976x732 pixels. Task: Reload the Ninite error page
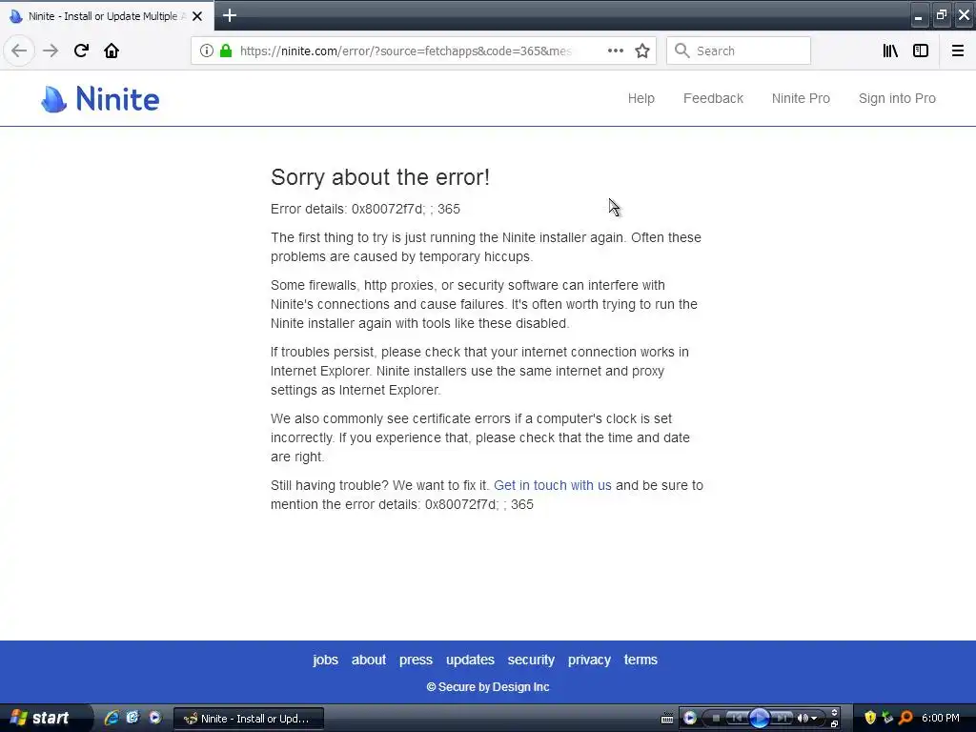(82, 51)
